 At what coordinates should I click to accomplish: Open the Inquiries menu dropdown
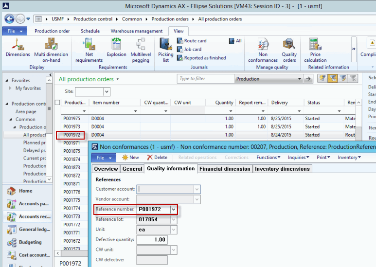[x=298, y=158]
